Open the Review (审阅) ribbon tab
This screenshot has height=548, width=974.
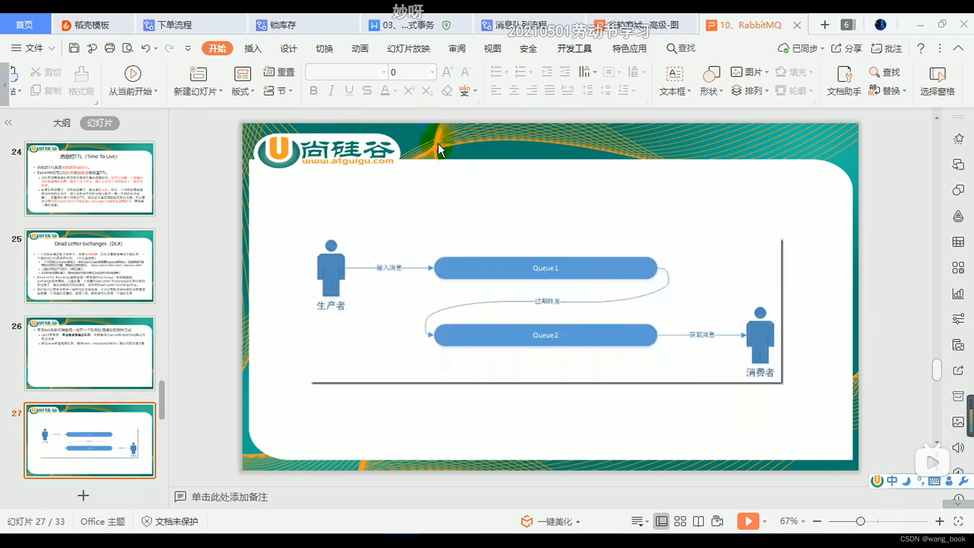click(457, 48)
